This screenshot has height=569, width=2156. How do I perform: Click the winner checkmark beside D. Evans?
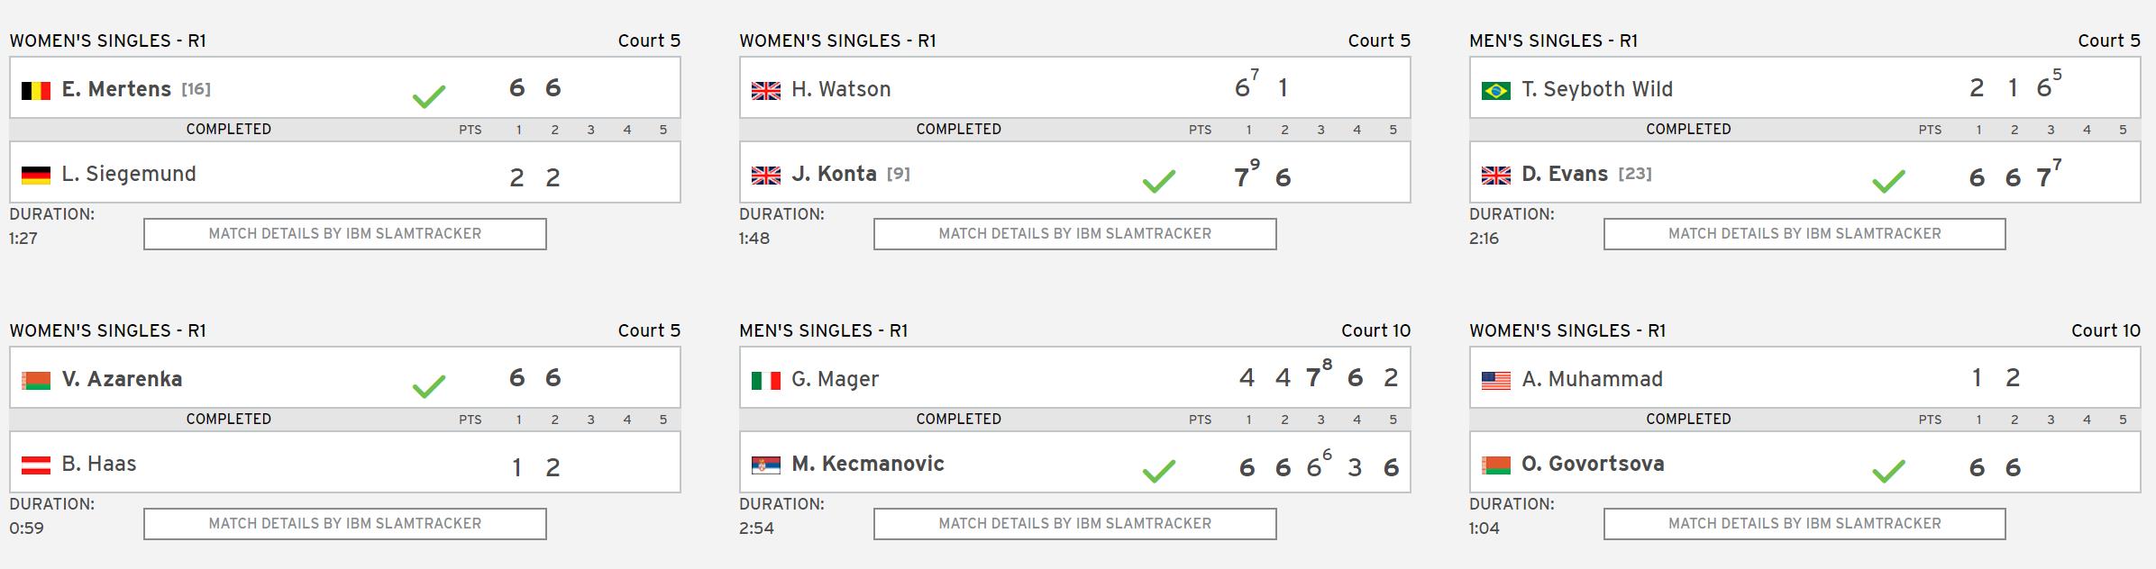(1888, 181)
